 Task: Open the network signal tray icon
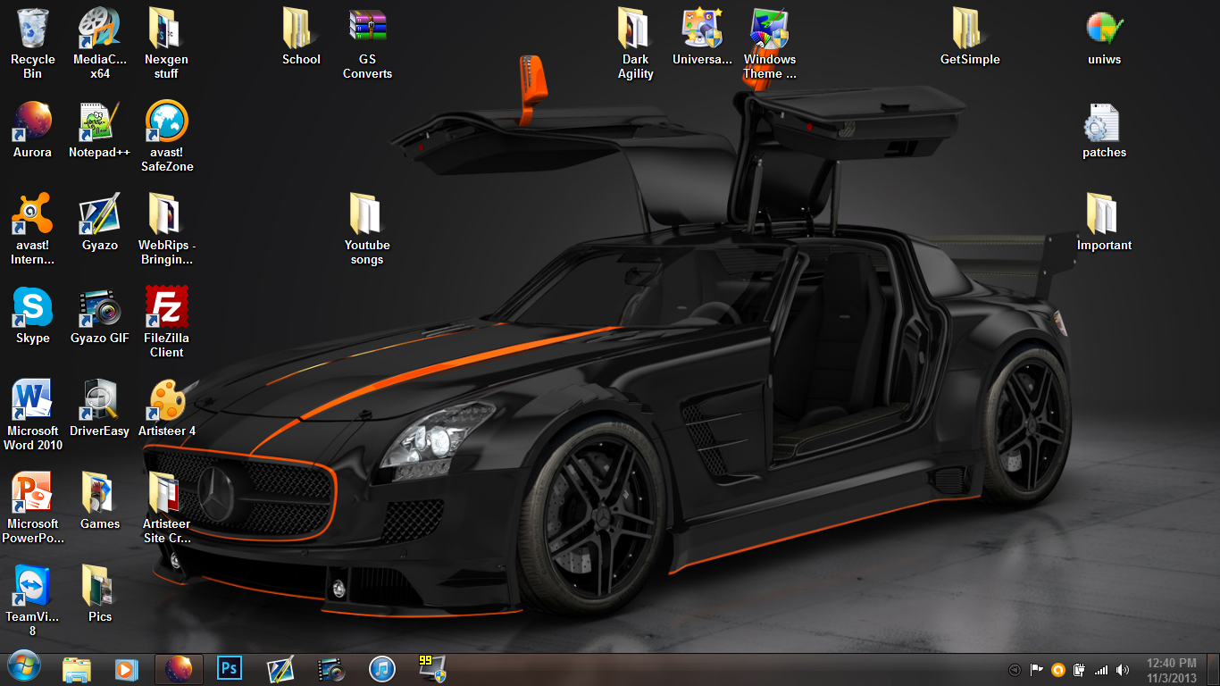(1101, 670)
